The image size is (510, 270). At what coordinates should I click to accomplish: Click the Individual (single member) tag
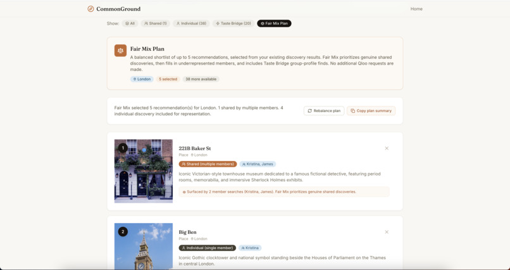click(x=207, y=248)
